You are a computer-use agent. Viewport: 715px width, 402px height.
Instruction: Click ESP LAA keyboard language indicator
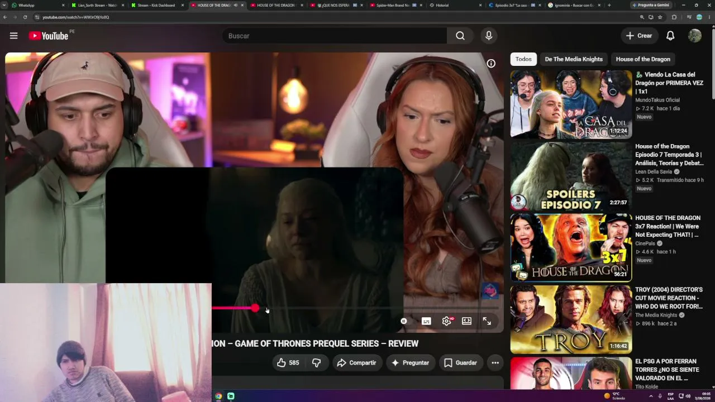670,396
